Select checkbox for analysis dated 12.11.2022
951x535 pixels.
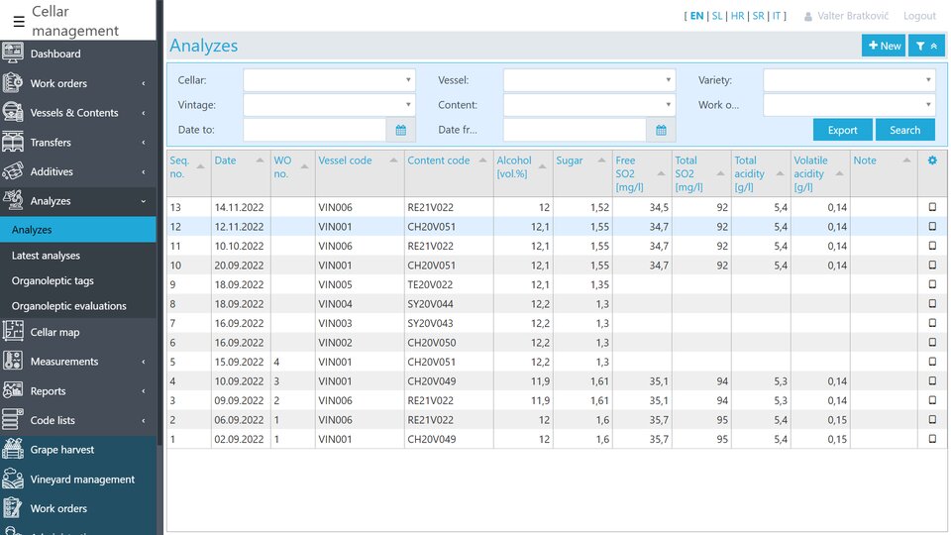coord(931,227)
